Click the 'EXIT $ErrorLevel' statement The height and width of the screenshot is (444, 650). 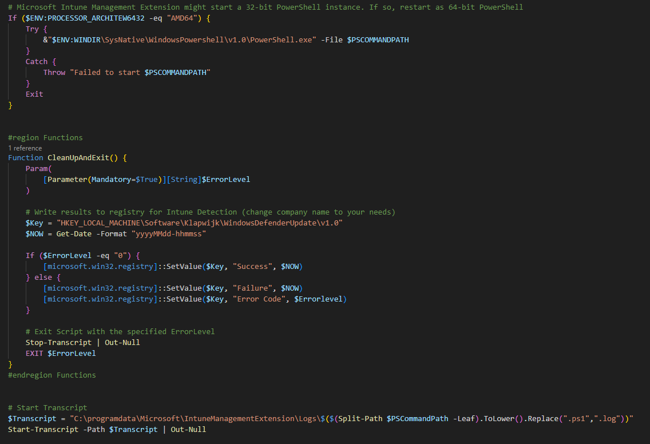61,353
